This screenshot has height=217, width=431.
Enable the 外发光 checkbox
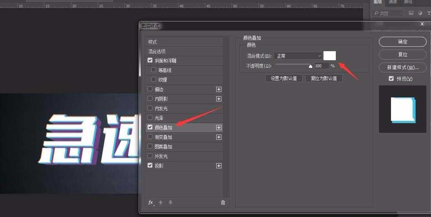point(150,156)
